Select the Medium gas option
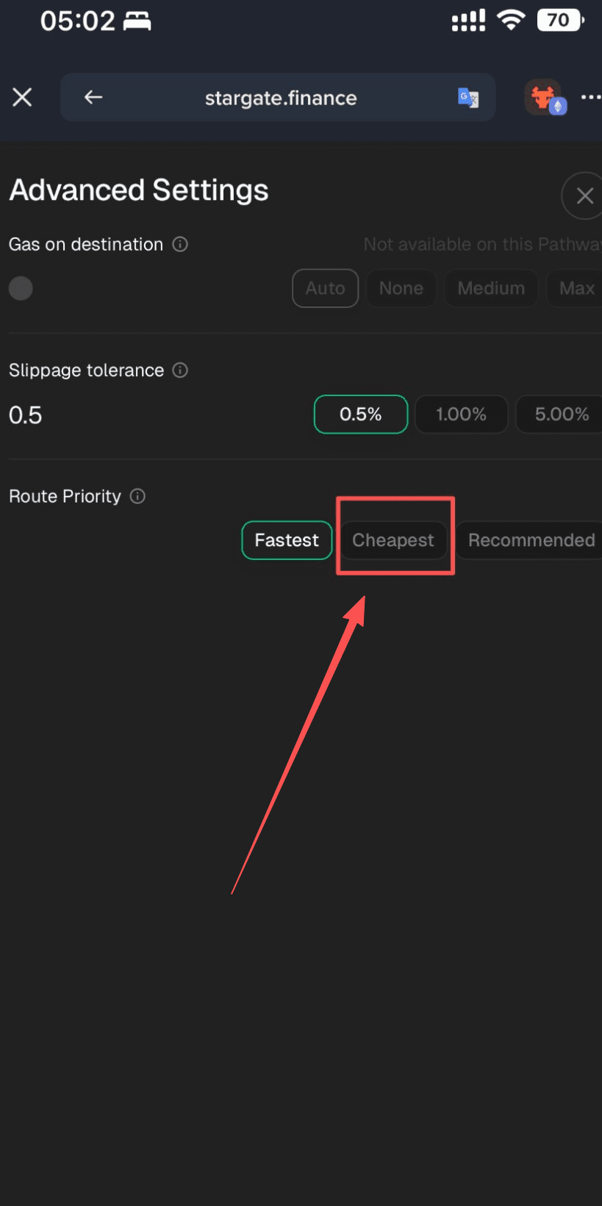The height and width of the screenshot is (1206, 602). coord(491,288)
